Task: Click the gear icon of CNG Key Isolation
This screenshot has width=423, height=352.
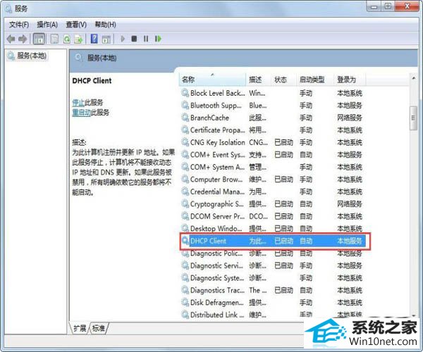Action: click(x=185, y=142)
